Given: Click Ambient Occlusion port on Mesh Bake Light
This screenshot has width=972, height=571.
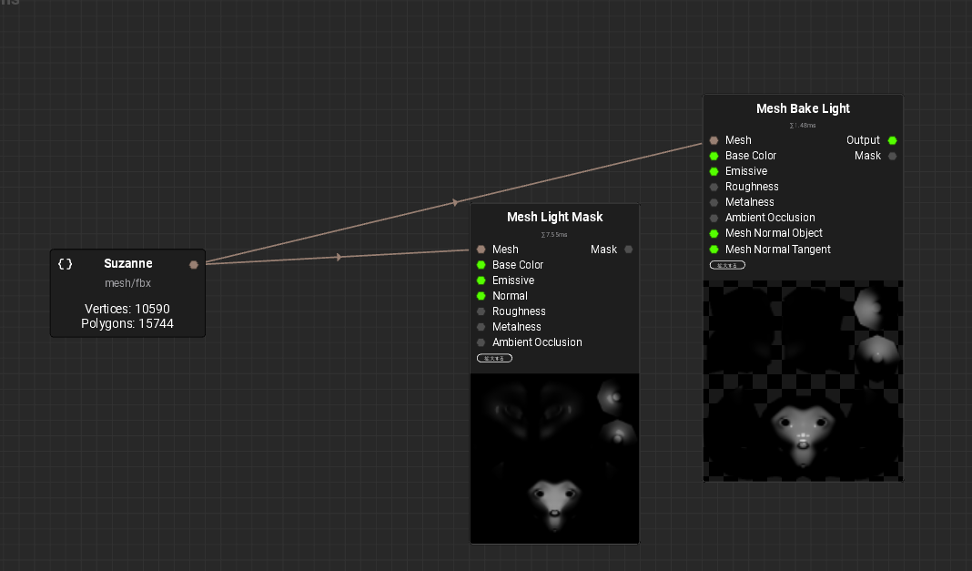Looking at the screenshot, I should pos(714,218).
